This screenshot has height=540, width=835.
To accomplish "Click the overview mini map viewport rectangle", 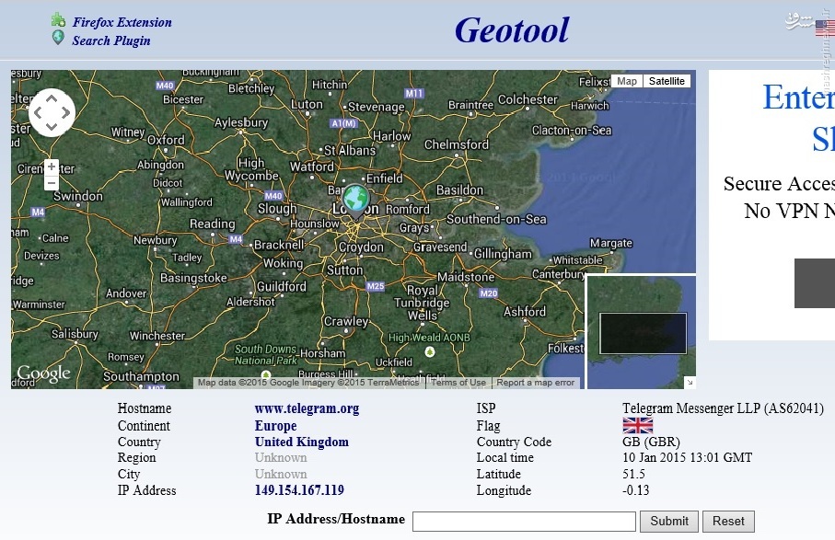I will point(643,334).
